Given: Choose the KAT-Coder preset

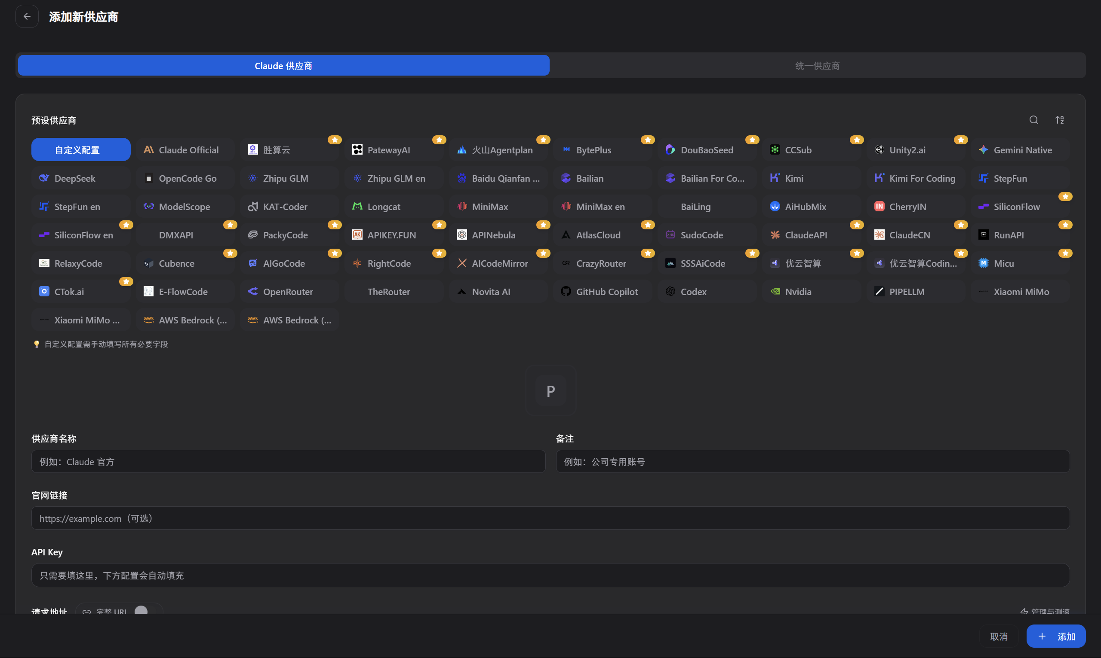Looking at the screenshot, I should (290, 207).
